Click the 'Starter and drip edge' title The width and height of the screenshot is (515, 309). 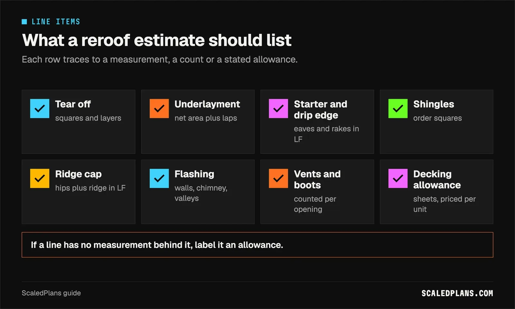pyautogui.click(x=321, y=110)
